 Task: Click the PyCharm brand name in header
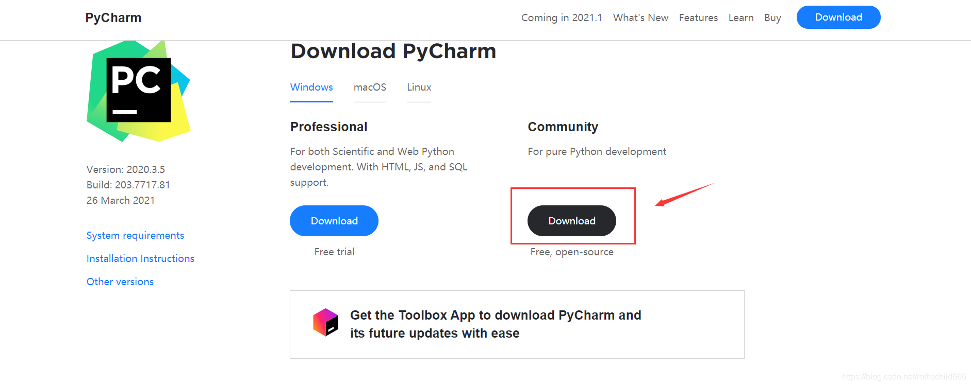pyautogui.click(x=113, y=18)
